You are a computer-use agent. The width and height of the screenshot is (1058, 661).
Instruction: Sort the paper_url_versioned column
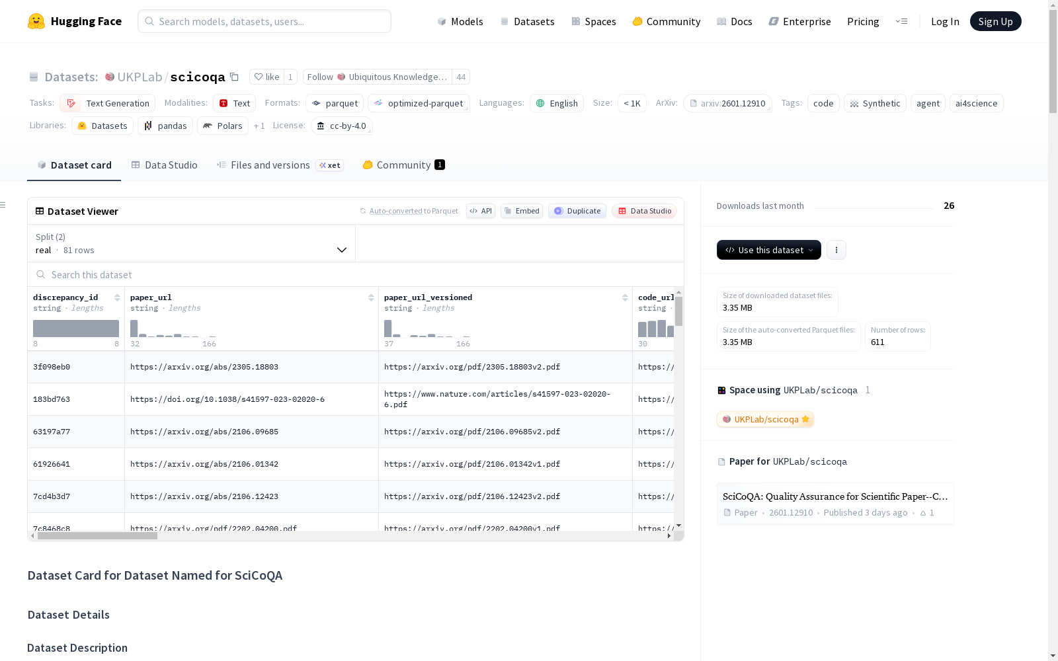click(625, 297)
